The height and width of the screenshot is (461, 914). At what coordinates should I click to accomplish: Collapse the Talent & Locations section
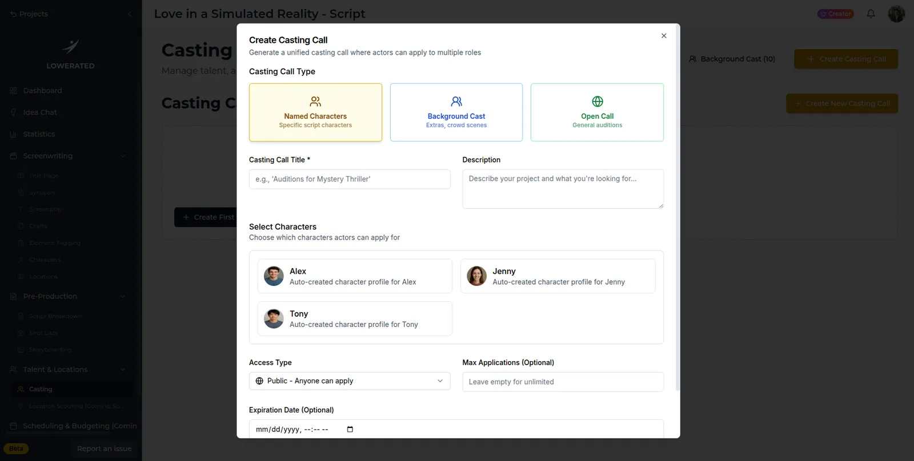(x=123, y=370)
